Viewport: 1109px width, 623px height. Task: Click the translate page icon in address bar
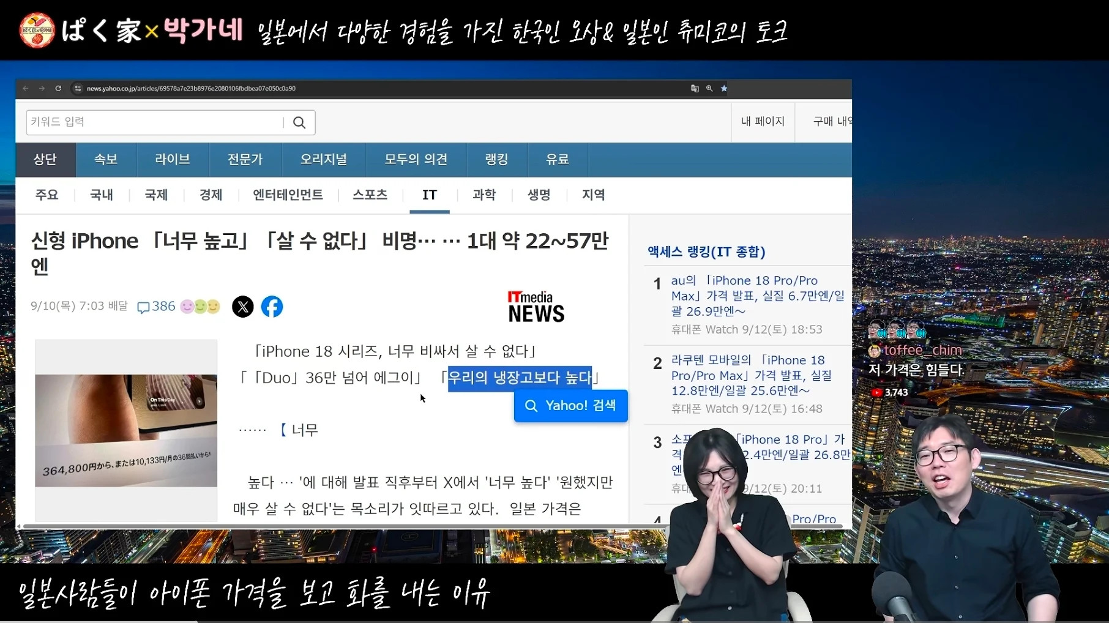click(695, 89)
